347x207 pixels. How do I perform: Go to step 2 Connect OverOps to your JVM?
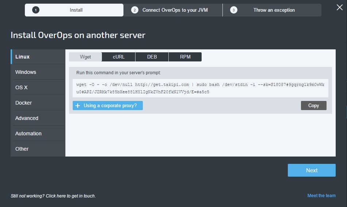(x=173, y=10)
